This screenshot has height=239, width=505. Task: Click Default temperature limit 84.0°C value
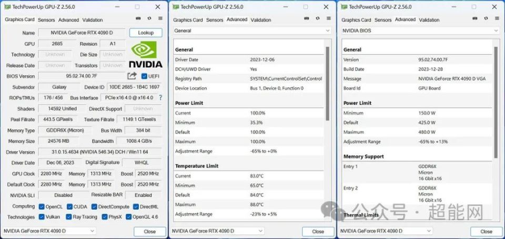pyautogui.click(x=258, y=195)
